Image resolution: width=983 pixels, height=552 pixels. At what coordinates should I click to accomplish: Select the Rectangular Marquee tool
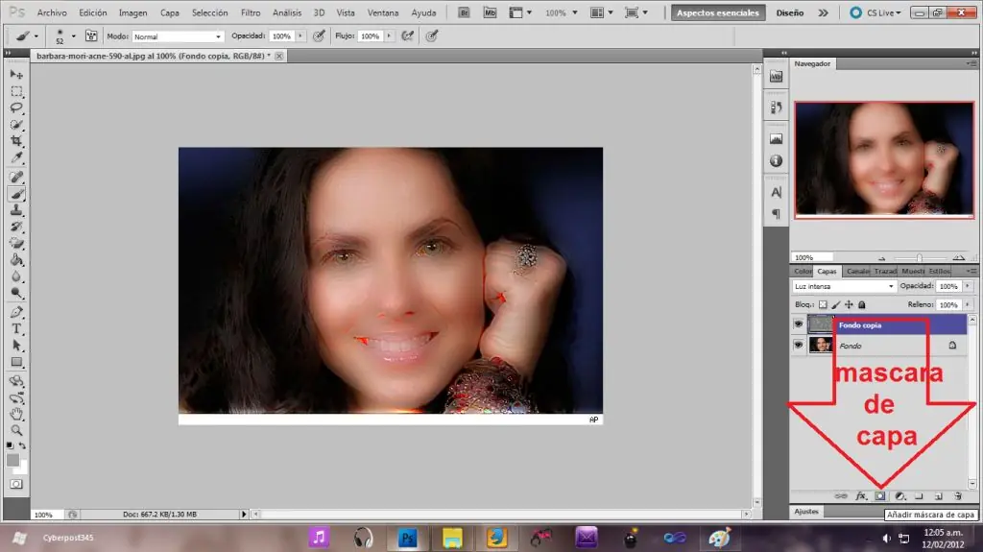click(16, 91)
